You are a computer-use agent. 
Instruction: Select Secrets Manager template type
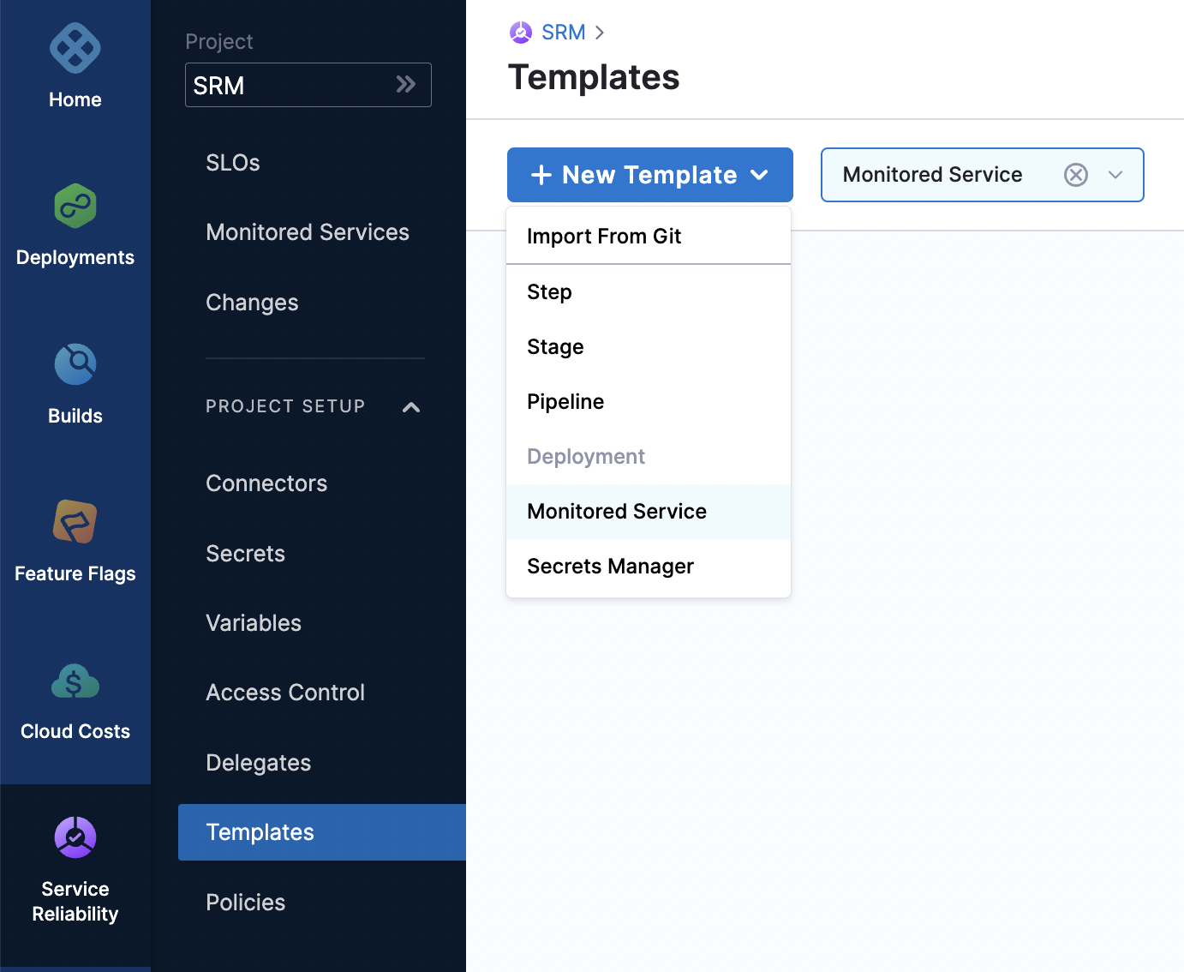pyautogui.click(x=610, y=567)
